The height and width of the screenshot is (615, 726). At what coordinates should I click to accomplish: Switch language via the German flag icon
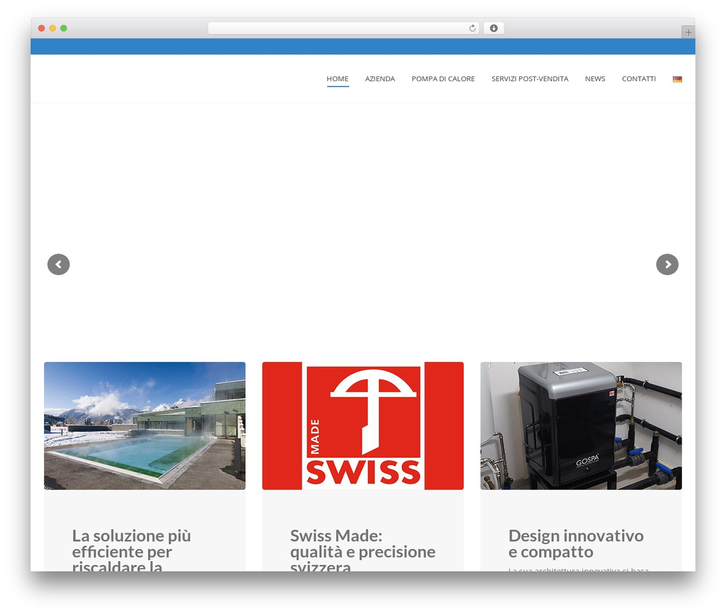(x=677, y=79)
